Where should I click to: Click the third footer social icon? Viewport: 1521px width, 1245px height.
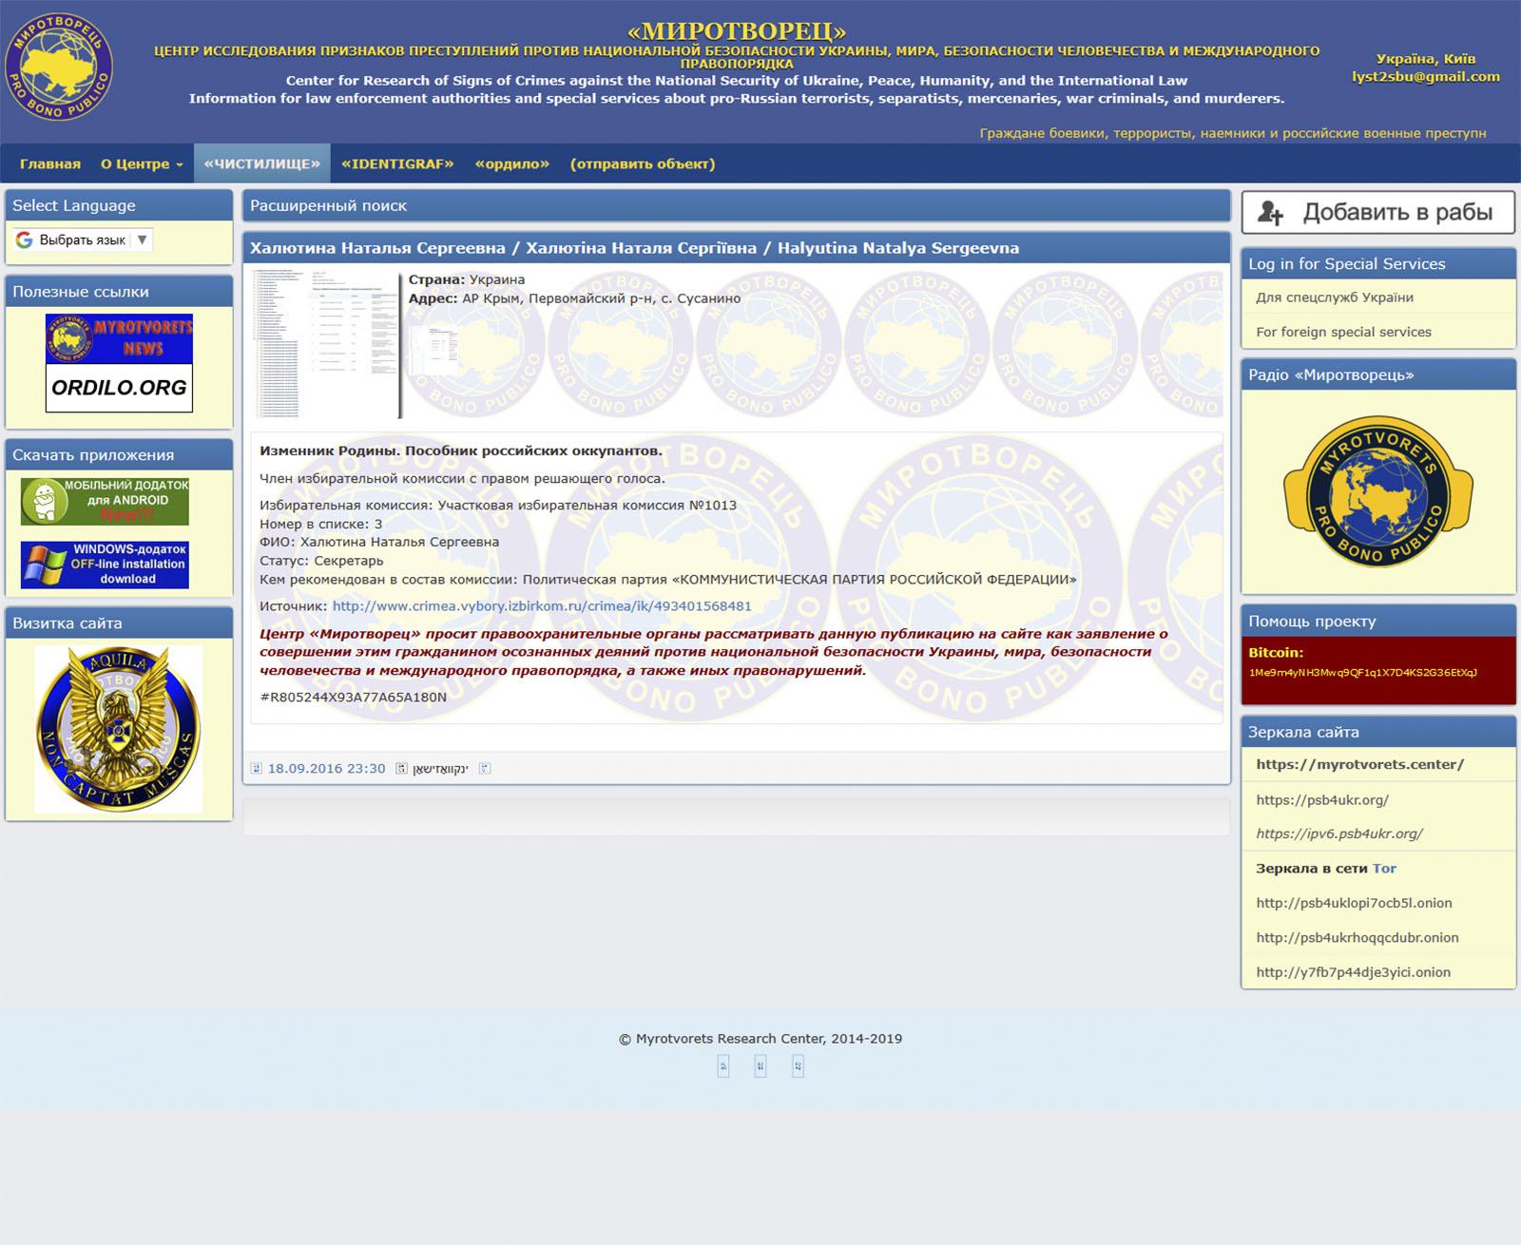[798, 1066]
